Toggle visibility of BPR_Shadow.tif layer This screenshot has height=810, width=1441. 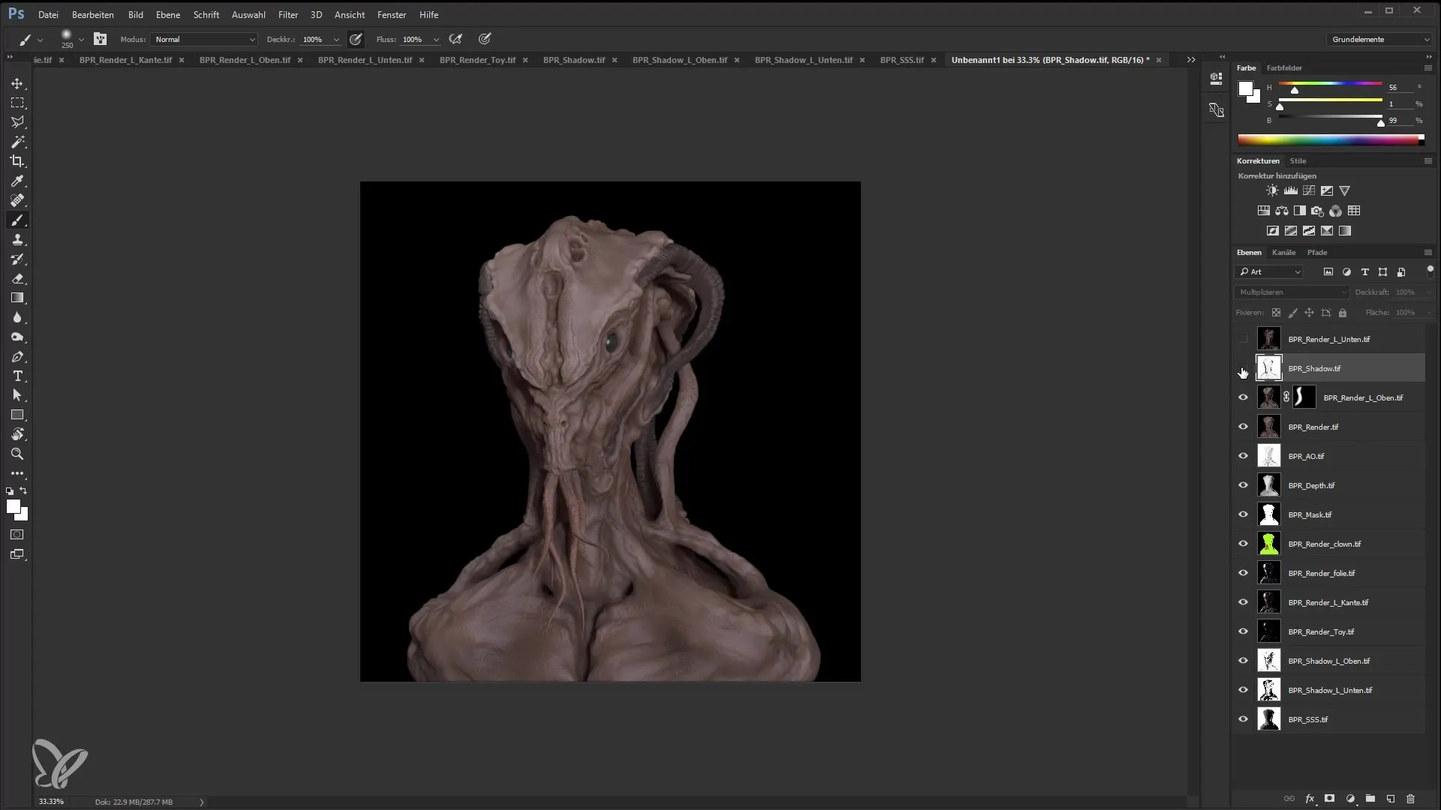coord(1243,369)
